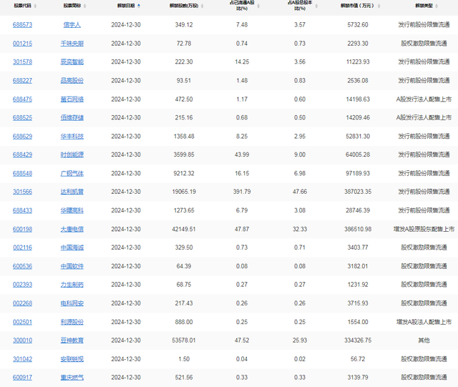
Task: Open the 豆神教育 stock name link
Action: 72,341
